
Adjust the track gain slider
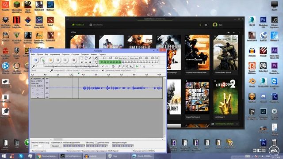pos(37,90)
